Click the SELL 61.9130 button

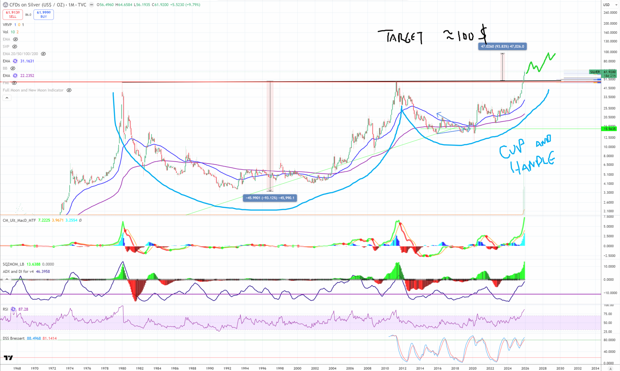[x=13, y=15]
